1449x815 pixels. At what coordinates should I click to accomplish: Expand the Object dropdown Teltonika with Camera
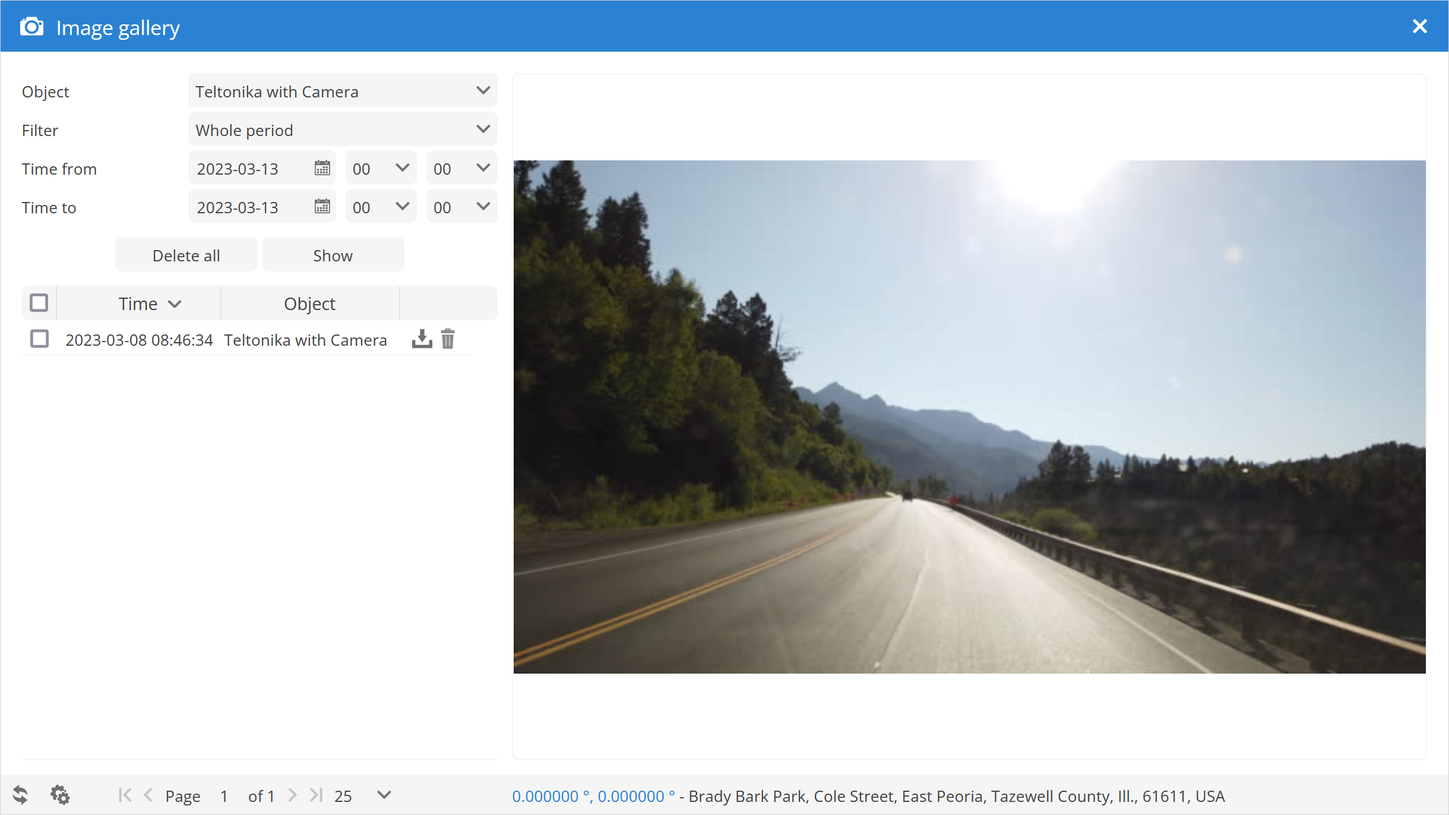point(343,91)
